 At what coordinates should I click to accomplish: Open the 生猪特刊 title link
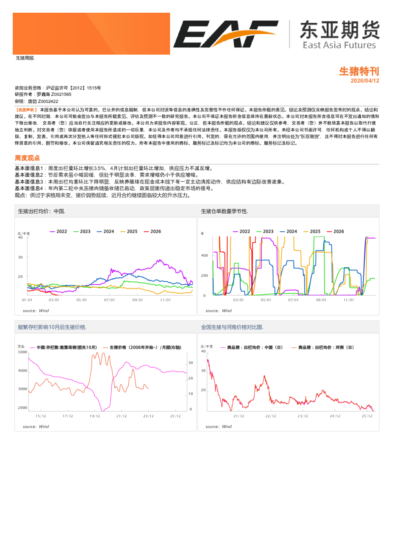pyautogui.click(x=358, y=70)
